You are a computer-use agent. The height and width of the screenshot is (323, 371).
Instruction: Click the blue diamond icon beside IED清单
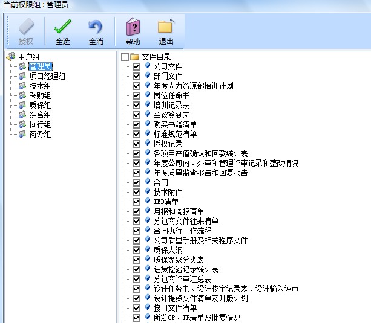tap(148, 201)
